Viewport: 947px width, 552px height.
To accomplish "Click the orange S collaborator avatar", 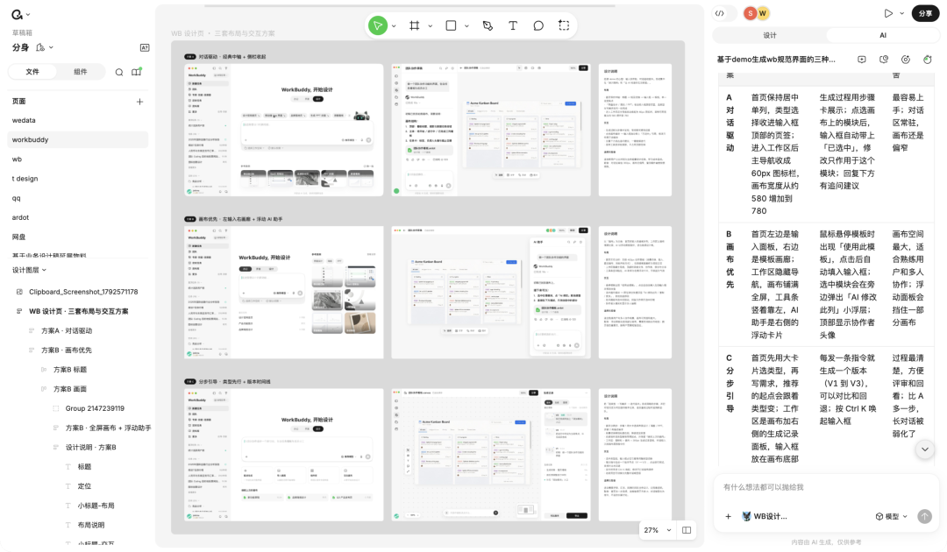I will [750, 13].
